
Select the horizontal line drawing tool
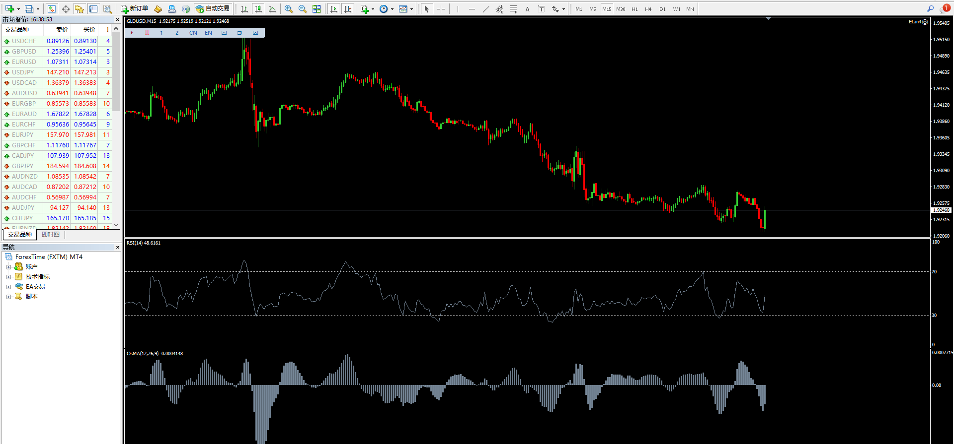pyautogui.click(x=472, y=9)
